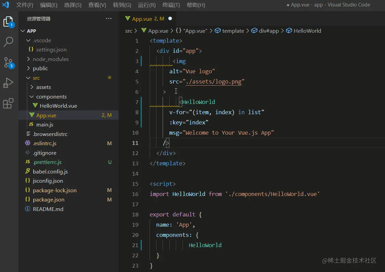This screenshot has width=385, height=272.
Task: Click the JS icon next to main.js
Action: coord(31,124)
